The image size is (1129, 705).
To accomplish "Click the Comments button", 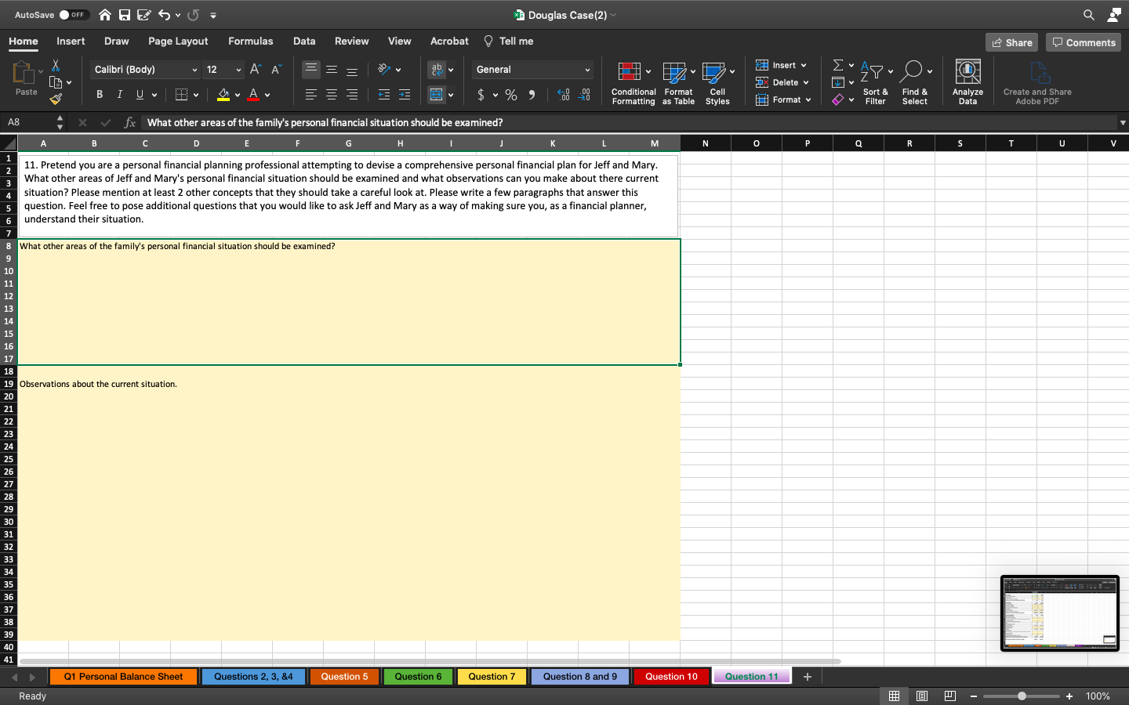I will pyautogui.click(x=1084, y=42).
